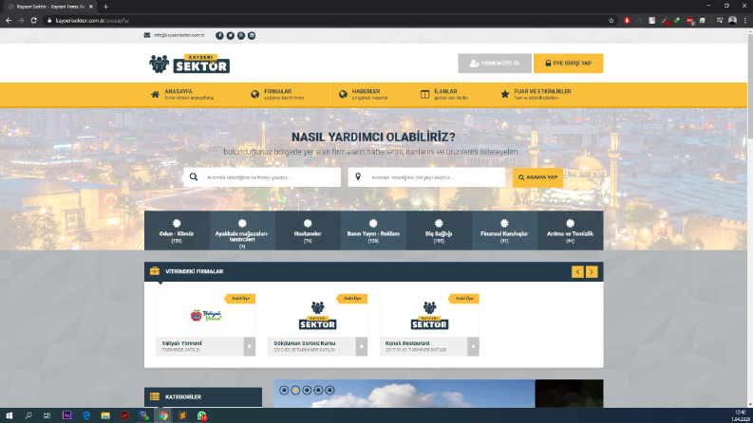Screen dimensions: 753x423
Task: Open the Facebook social icon in header
Action: pos(219,35)
